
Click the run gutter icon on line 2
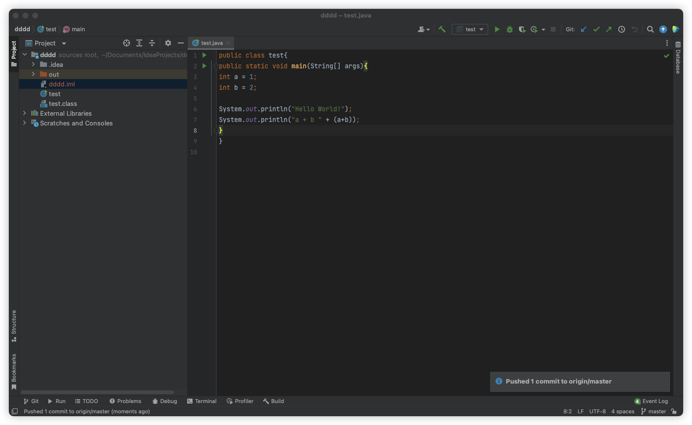coord(204,66)
